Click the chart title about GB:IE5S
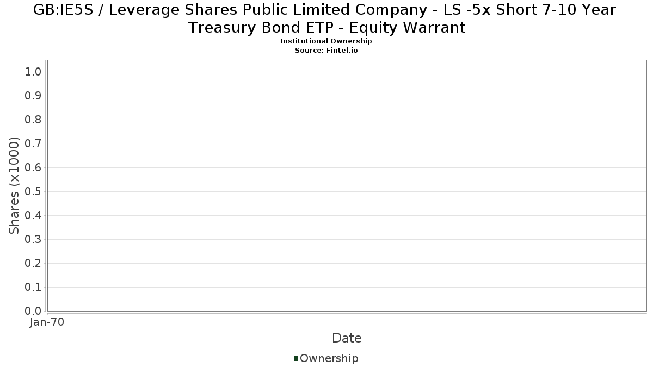 (326, 18)
